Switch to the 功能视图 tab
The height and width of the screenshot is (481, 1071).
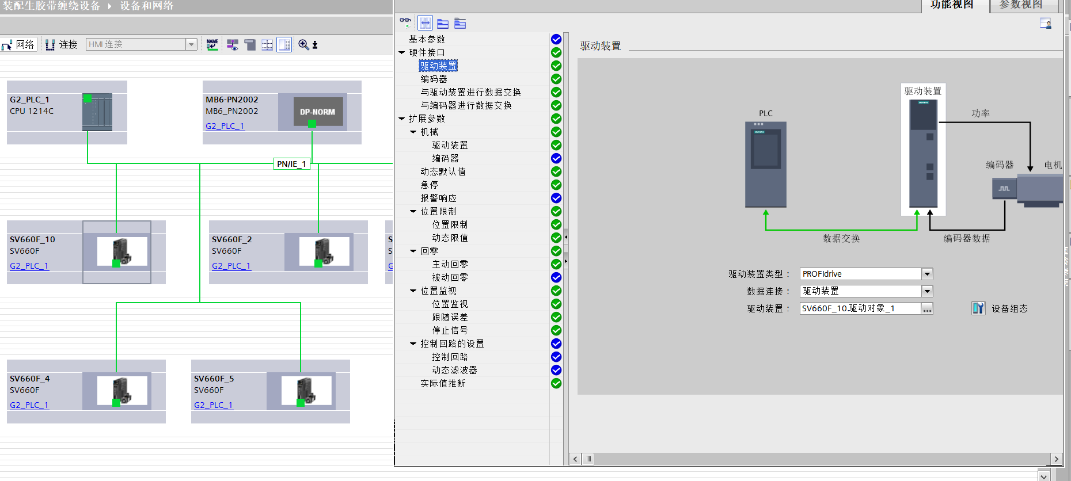coord(952,5)
